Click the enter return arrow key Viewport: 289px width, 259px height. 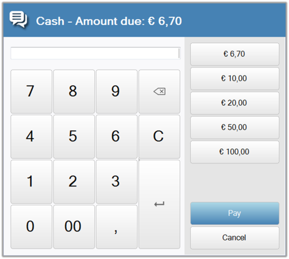tap(159, 204)
